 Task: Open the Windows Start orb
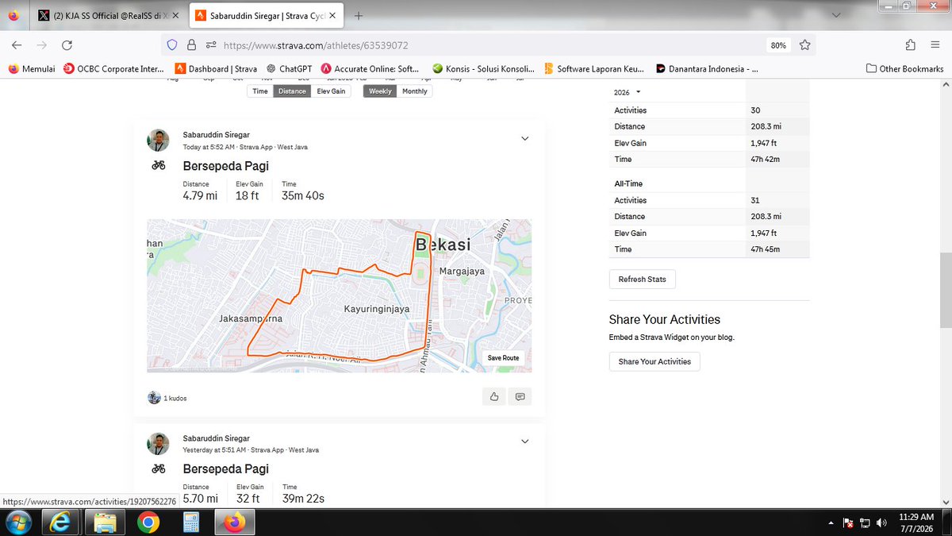17,523
